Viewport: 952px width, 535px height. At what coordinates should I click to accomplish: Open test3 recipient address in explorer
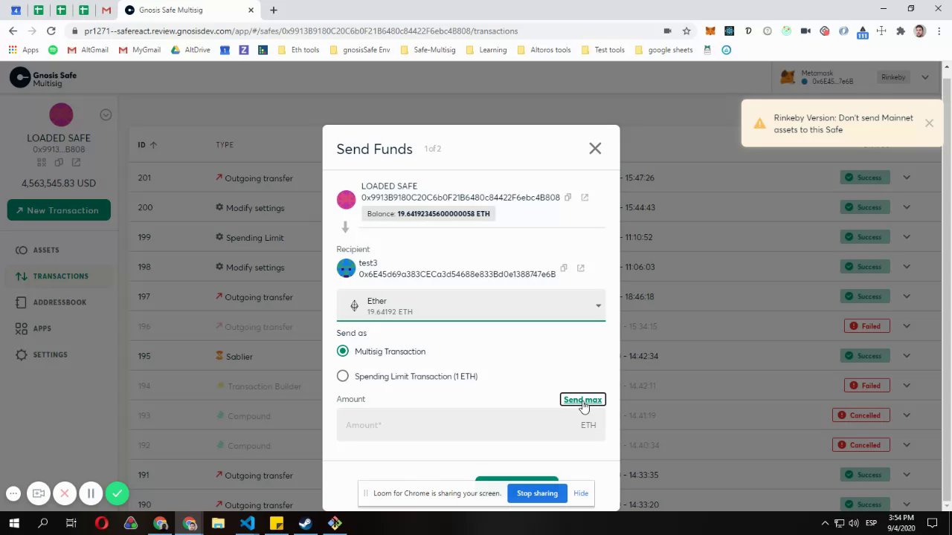[581, 268]
